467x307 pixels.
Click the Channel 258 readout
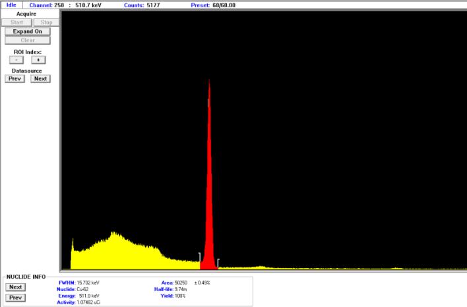pyautogui.click(x=46, y=5)
